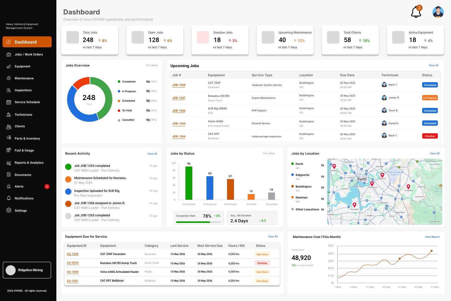Open the notifications bell icon
The image size is (451, 301).
(416, 12)
